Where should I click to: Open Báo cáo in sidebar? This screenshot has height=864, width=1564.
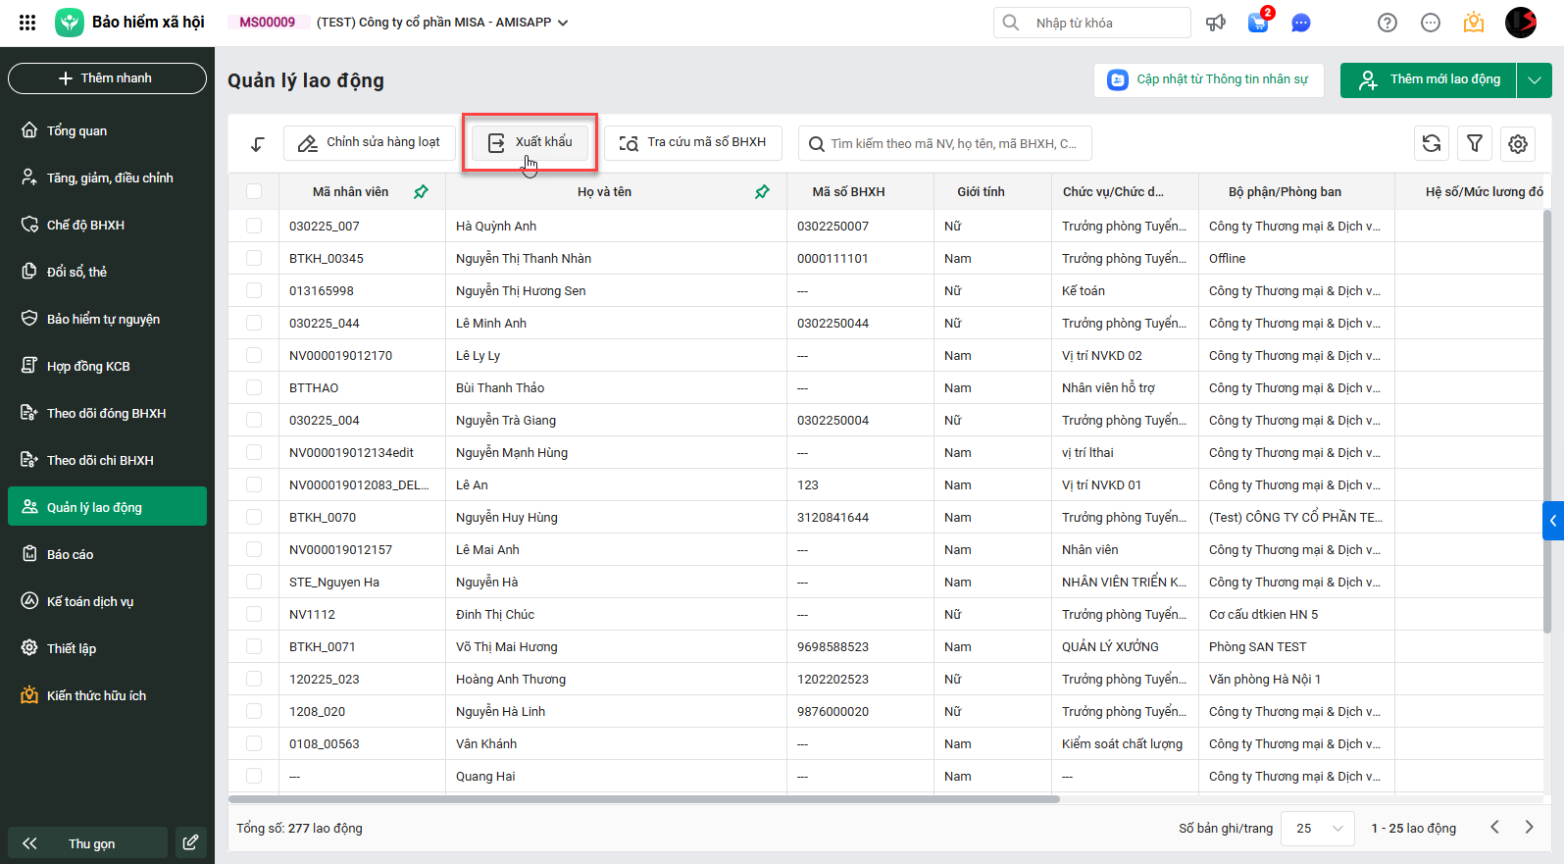[71, 554]
